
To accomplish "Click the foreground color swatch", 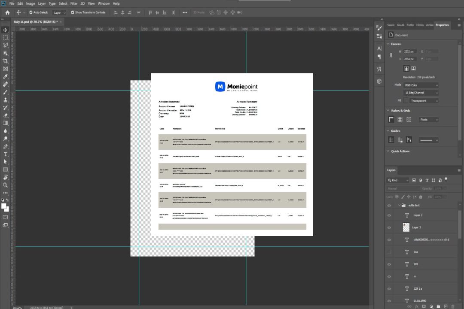I will 4,206.
